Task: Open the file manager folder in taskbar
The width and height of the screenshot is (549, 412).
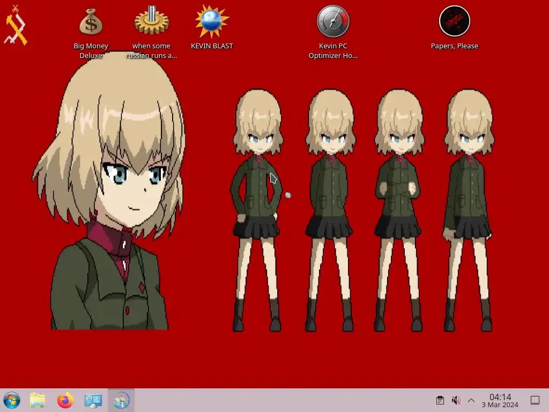Action: pos(38,400)
